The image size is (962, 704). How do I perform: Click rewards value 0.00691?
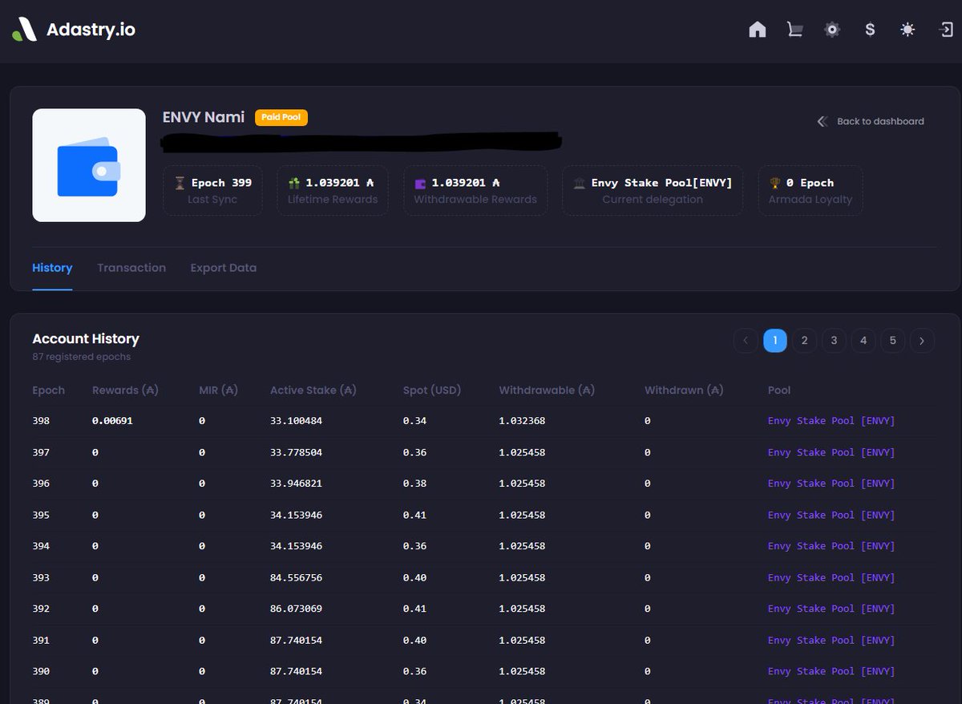pos(112,421)
